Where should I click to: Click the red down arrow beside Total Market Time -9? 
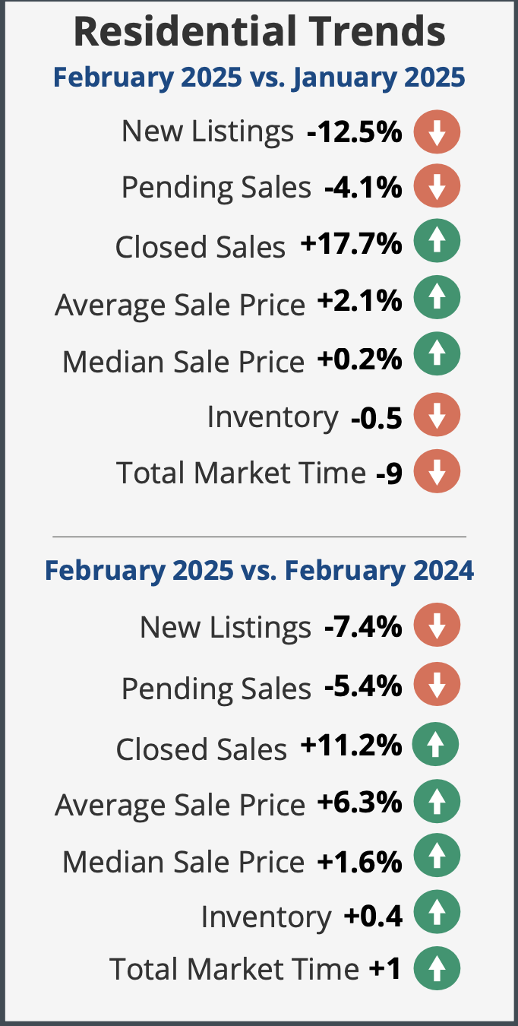coord(437,471)
